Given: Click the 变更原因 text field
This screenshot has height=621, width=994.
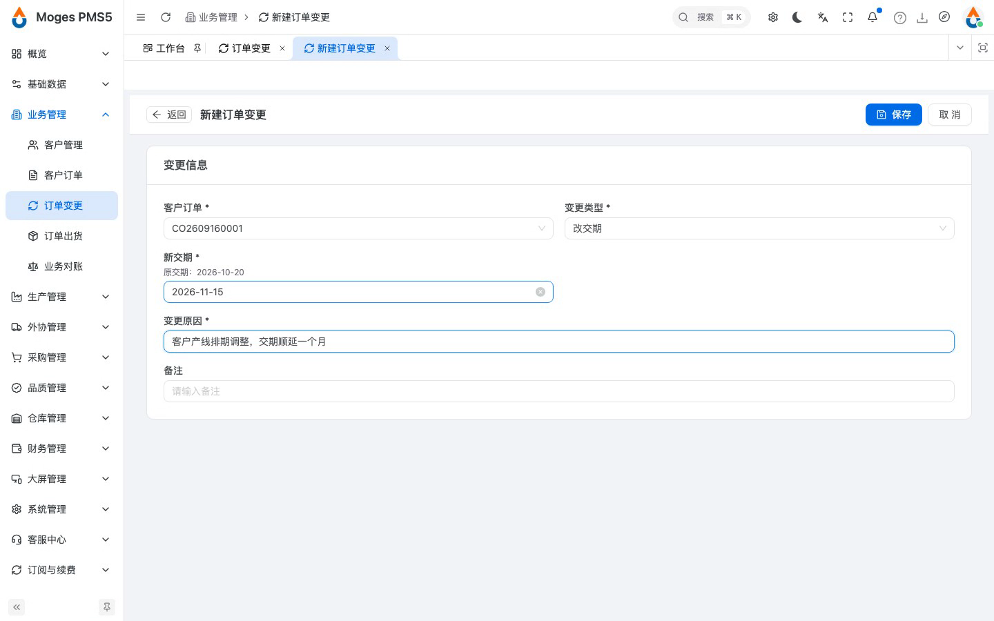Looking at the screenshot, I should click(559, 342).
